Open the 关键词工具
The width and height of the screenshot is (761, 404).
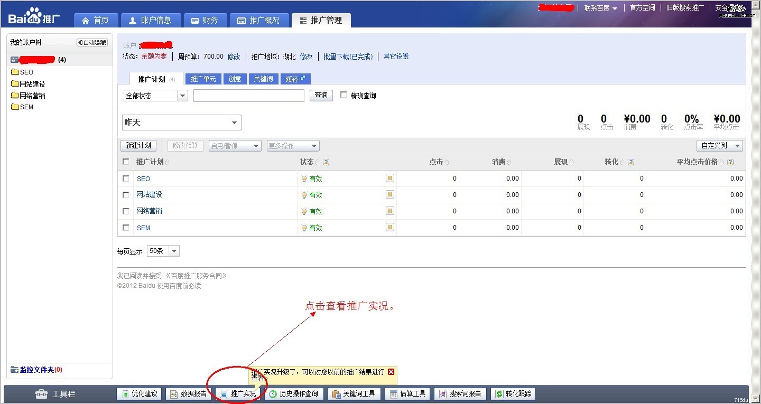pos(354,393)
